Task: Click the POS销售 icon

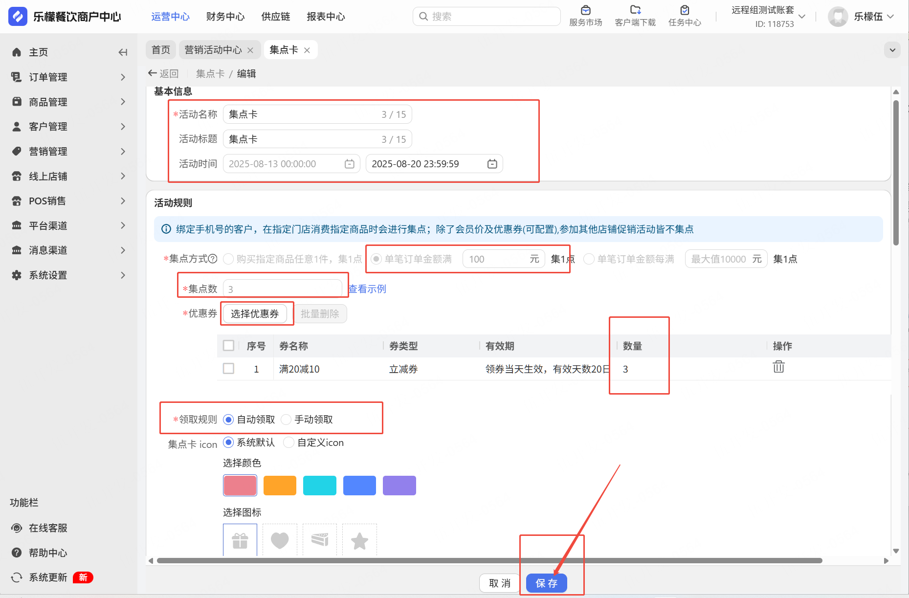Action: click(17, 201)
